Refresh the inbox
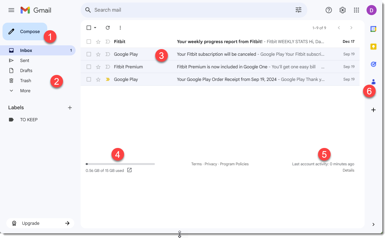 [108, 28]
